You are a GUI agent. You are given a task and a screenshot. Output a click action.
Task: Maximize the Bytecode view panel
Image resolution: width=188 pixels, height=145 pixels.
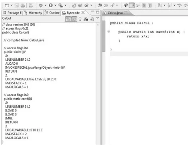pyautogui.click(x=98, y=12)
